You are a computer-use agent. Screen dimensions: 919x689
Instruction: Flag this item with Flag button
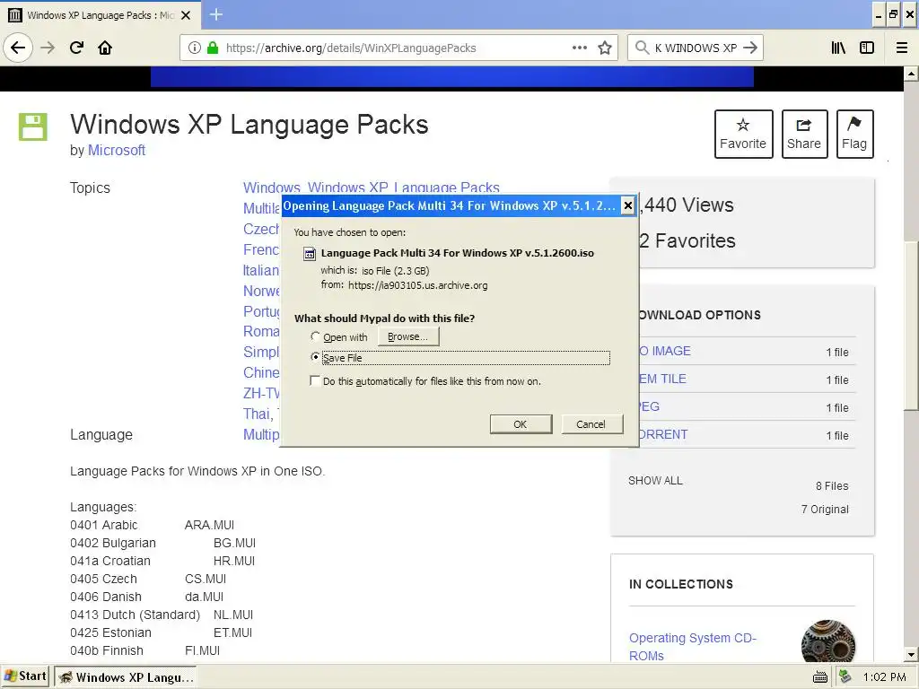click(854, 135)
